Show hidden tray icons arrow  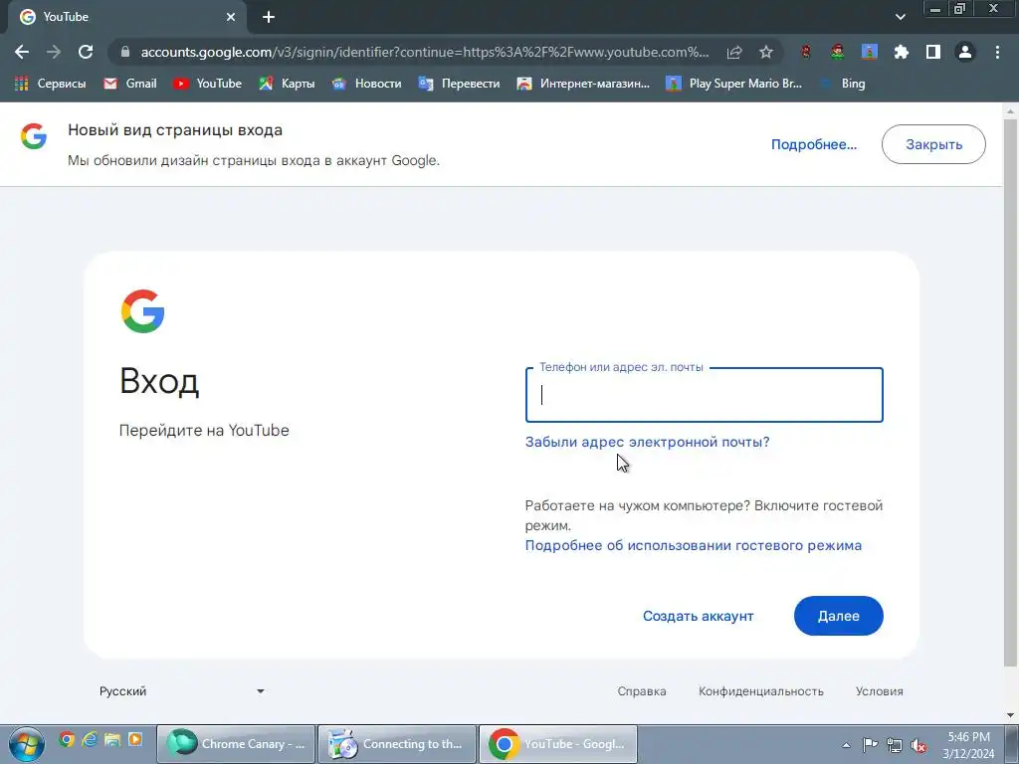click(846, 745)
